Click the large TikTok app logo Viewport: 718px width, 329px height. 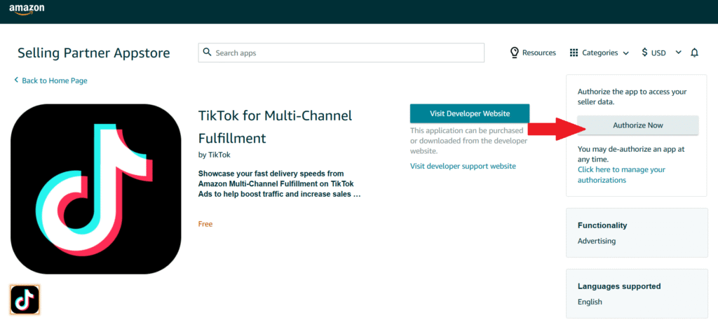click(x=95, y=188)
